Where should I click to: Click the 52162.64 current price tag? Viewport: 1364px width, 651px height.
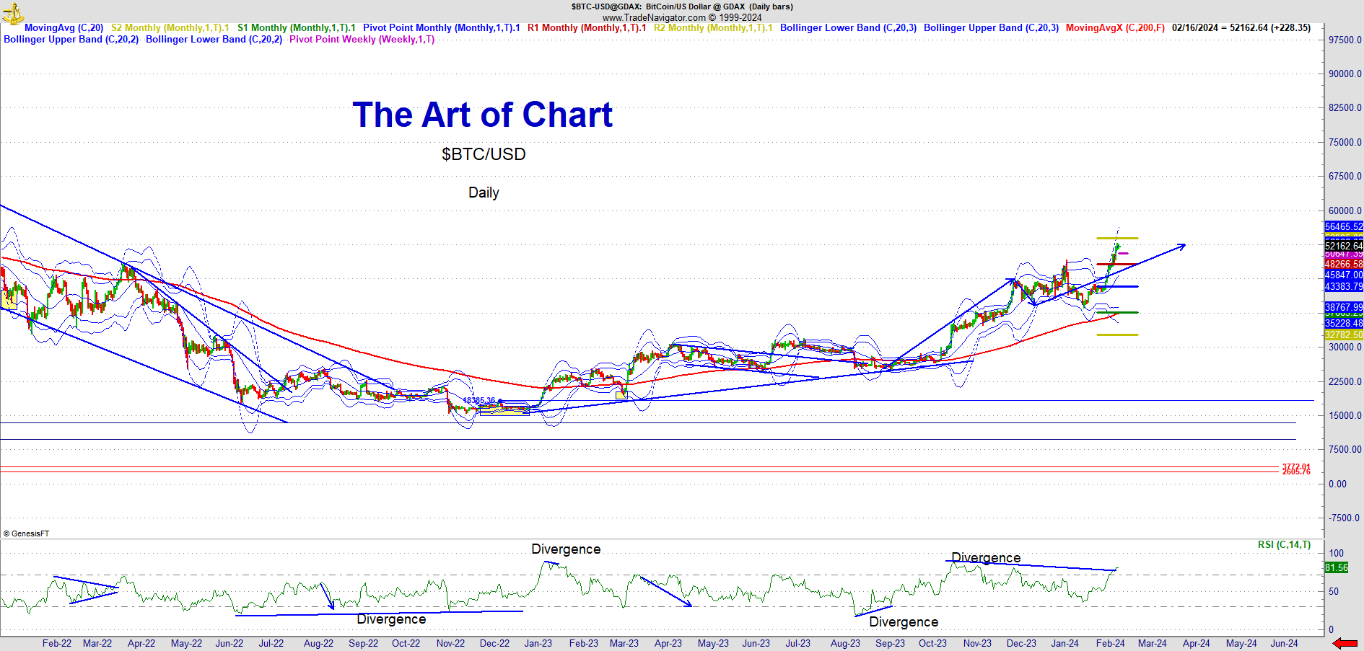click(1344, 246)
